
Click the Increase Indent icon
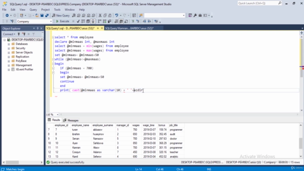[x=149, y=21]
